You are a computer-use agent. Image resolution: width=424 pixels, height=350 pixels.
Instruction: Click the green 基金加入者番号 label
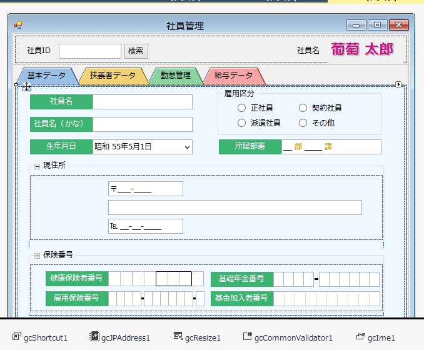[242, 298]
